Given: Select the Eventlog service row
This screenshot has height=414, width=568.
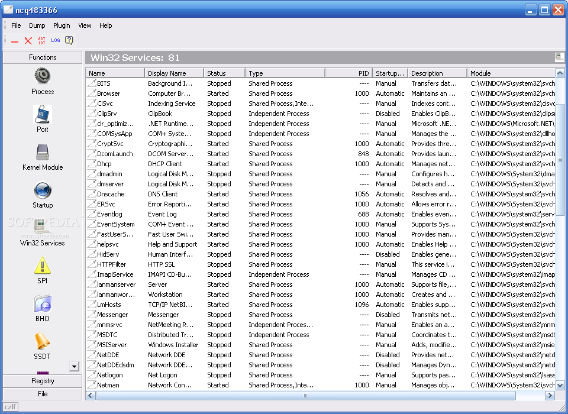Looking at the screenshot, I should click(321, 214).
